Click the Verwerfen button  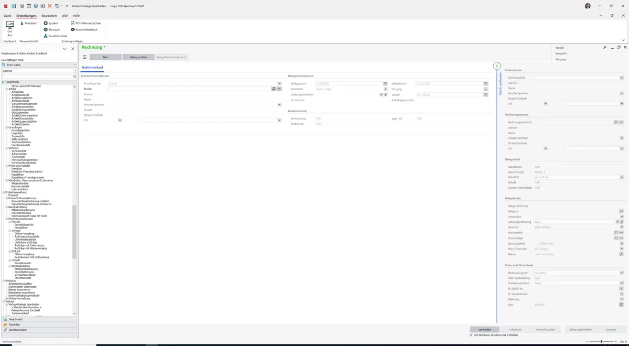[x=485, y=329]
